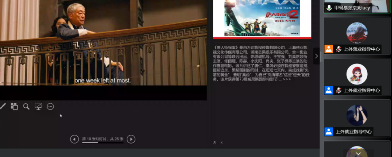Click muted mic beside orange person icon

pyautogui.click(x=339, y=49)
